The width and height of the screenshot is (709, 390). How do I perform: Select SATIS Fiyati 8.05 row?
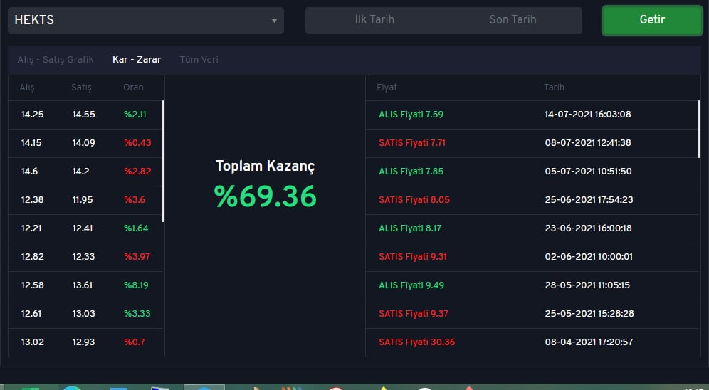pos(532,200)
